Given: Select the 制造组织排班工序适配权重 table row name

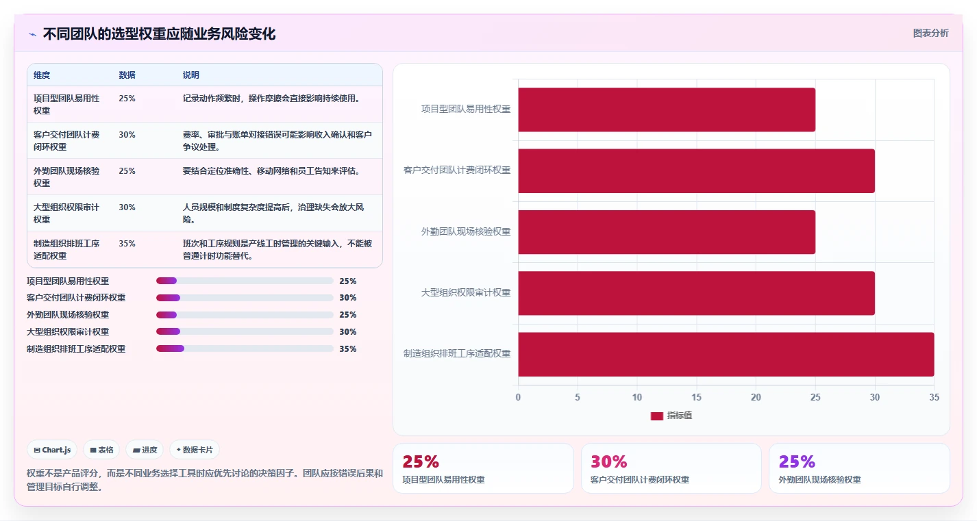Looking at the screenshot, I should [66, 249].
